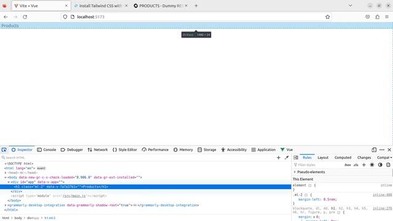Open the /src/main.js script link
Screen dimensions: 393x221
[x=74, y=196]
